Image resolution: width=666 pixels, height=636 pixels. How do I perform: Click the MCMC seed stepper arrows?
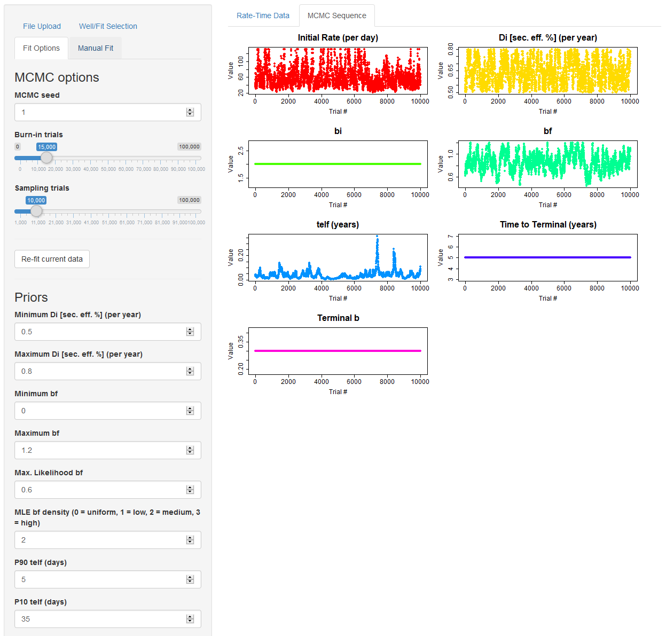(x=190, y=112)
